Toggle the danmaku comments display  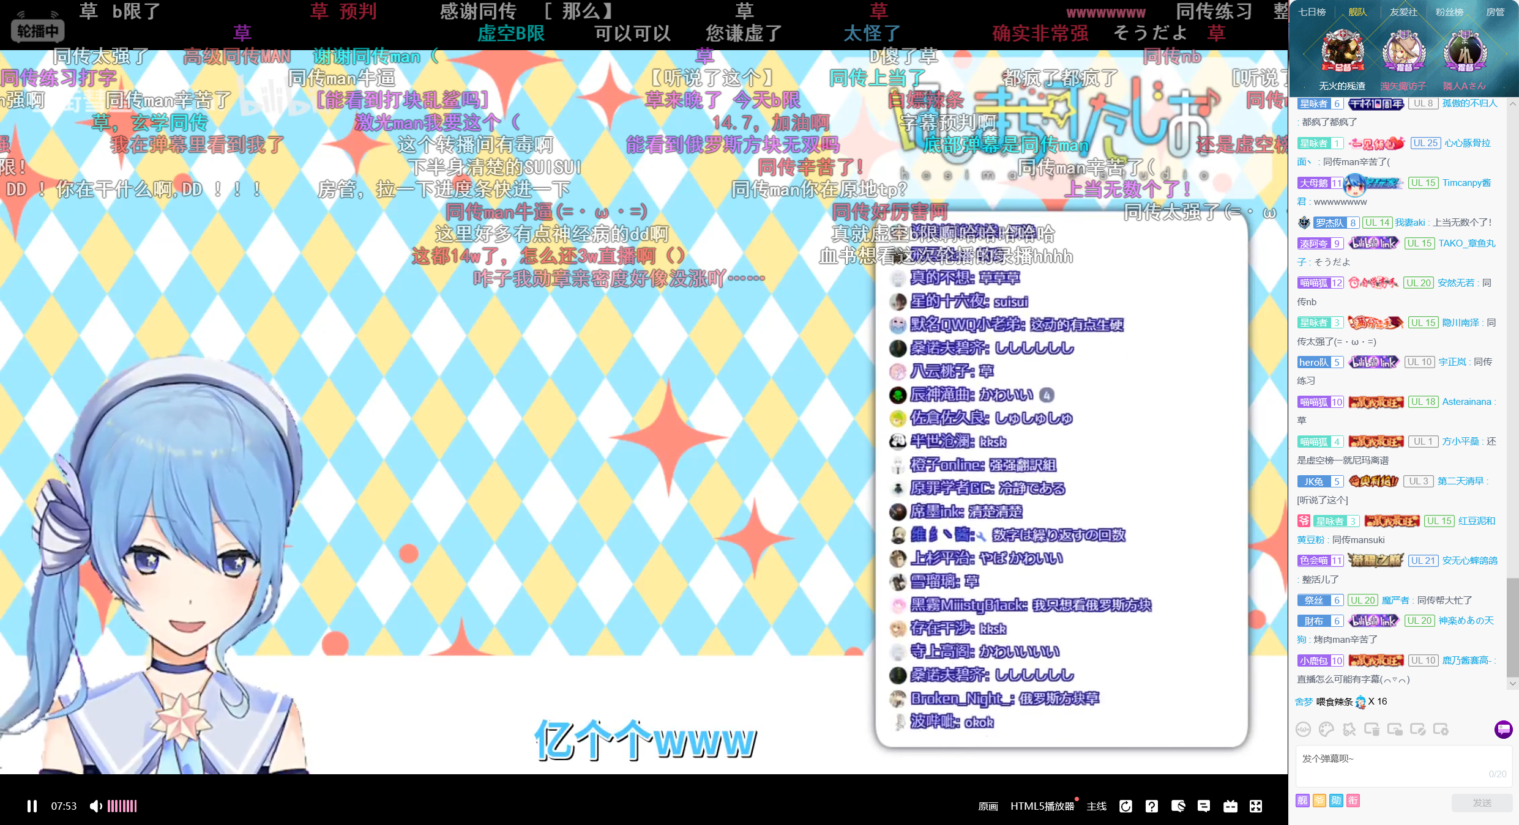1204,806
